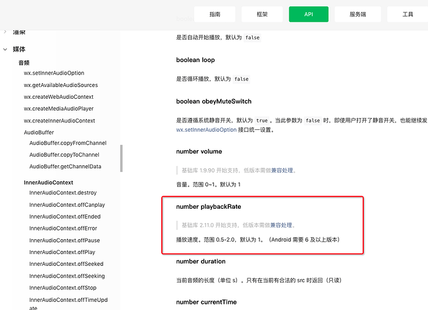Open AudioBuffer.copyFromChannel entry
This screenshot has height=310, width=428.
(x=68, y=143)
